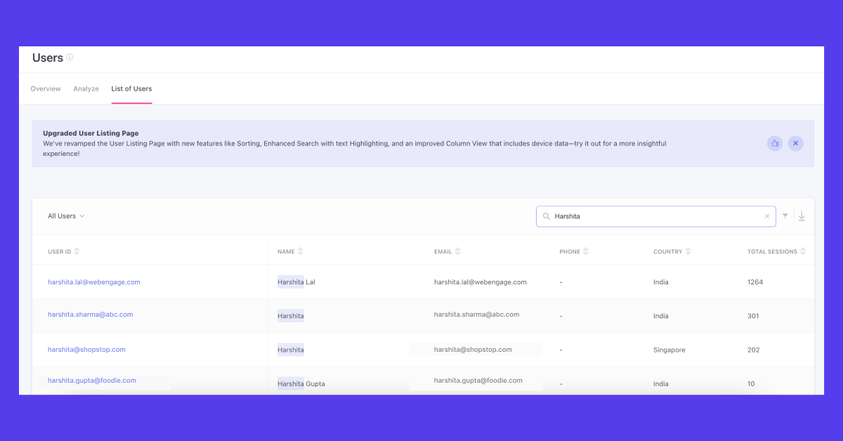Sort by User ID column

(x=77, y=251)
